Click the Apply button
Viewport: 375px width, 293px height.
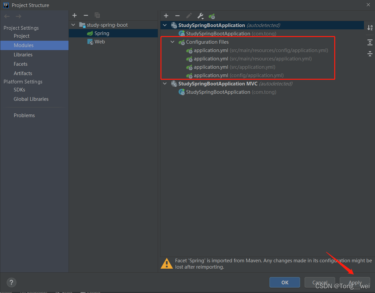coord(355,283)
